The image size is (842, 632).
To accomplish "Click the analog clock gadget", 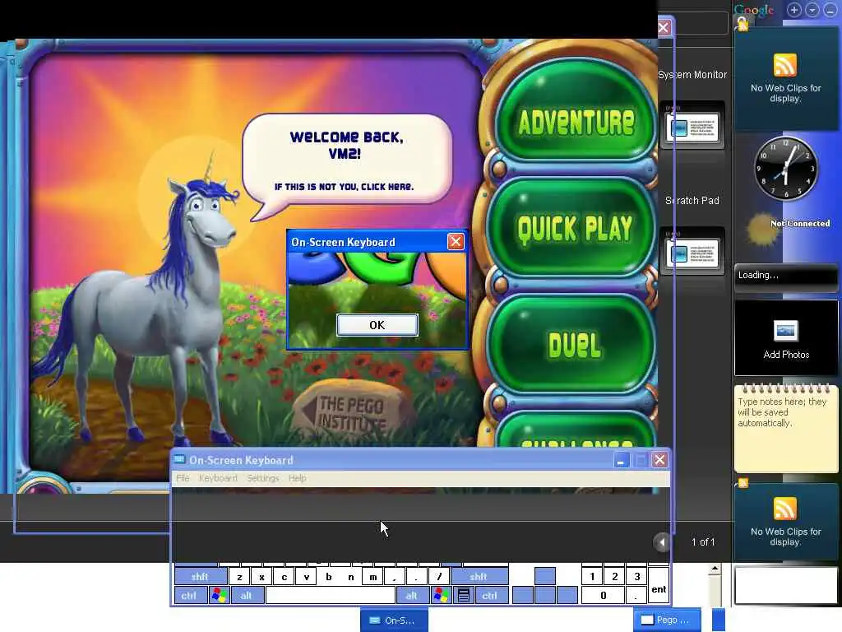I will click(785, 168).
